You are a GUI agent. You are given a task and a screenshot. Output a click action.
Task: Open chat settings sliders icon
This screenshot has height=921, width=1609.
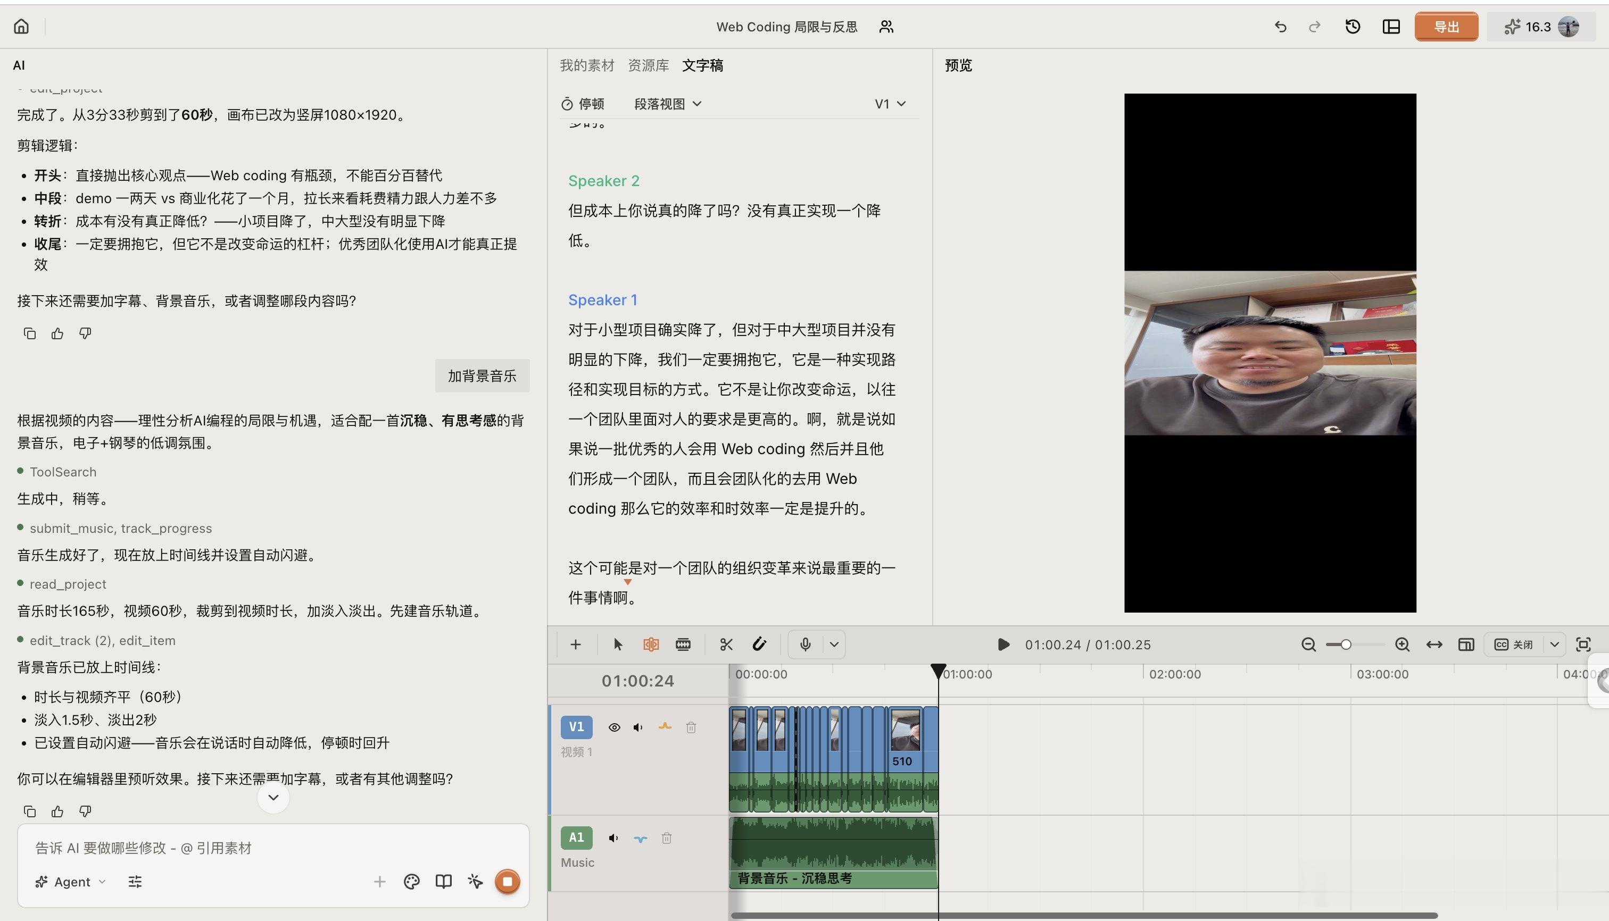(135, 882)
